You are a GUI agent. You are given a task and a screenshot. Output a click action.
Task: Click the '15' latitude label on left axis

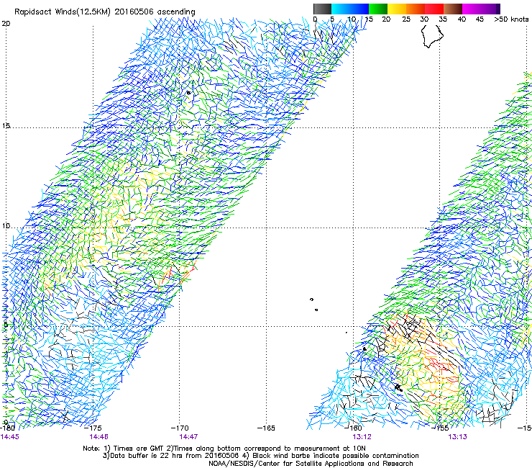tap(6, 126)
